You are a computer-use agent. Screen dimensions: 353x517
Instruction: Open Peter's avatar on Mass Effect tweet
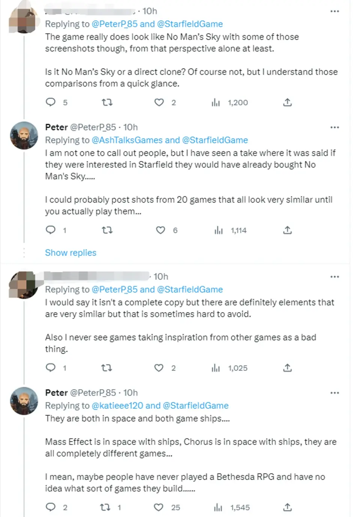click(24, 401)
